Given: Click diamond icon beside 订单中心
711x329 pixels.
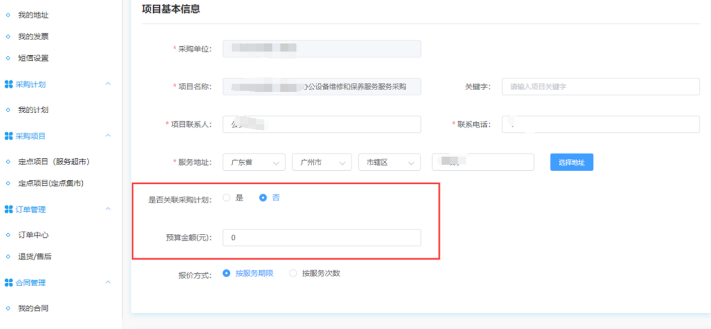Looking at the screenshot, I should (x=8, y=235).
